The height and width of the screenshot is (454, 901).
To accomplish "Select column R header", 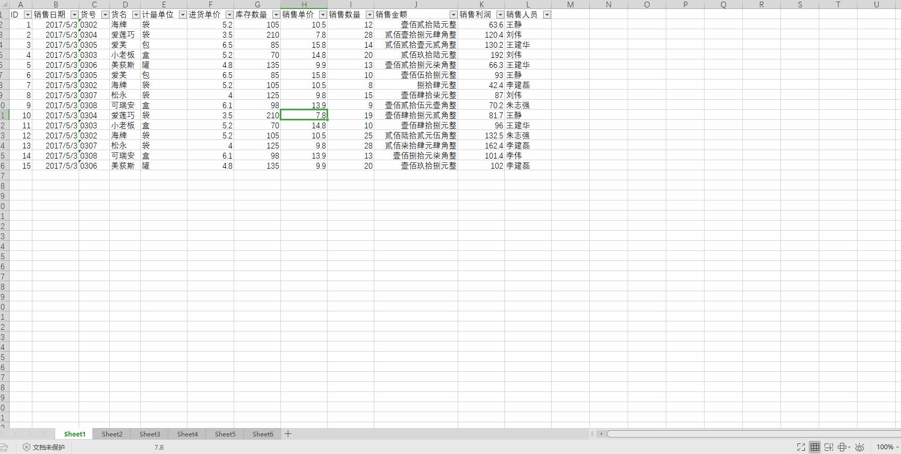I will coord(761,5).
